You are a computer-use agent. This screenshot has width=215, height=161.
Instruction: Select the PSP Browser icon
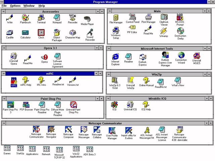[x=26, y=105]
